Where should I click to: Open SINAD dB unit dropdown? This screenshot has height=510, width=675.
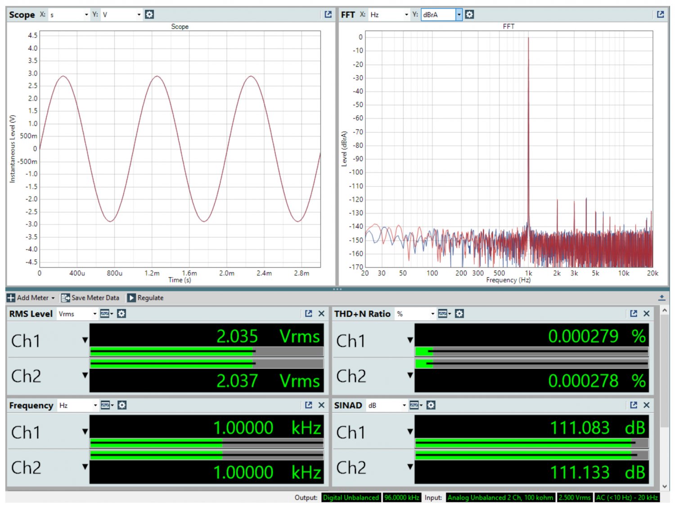tap(387, 405)
